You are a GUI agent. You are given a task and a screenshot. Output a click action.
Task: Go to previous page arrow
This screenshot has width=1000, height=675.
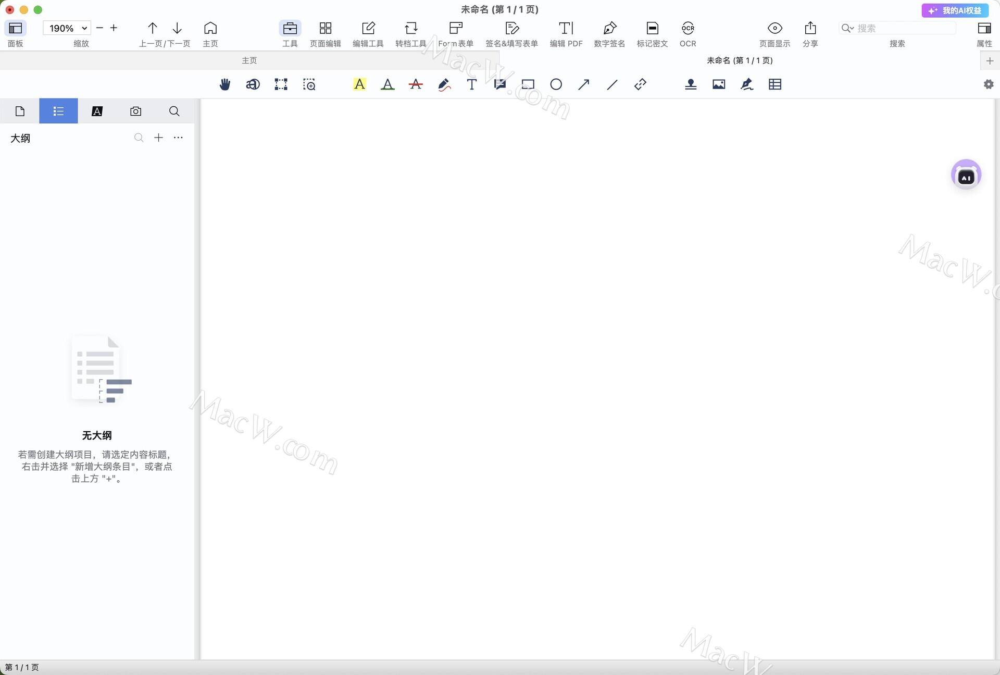pos(152,28)
